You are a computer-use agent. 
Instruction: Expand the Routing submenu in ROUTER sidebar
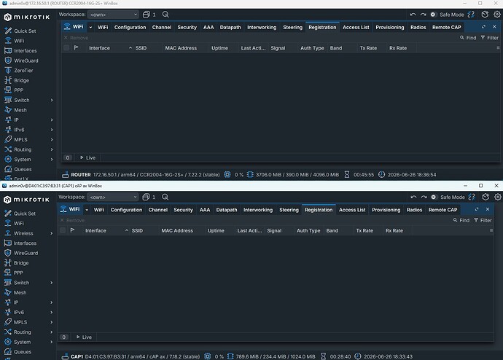52,149
